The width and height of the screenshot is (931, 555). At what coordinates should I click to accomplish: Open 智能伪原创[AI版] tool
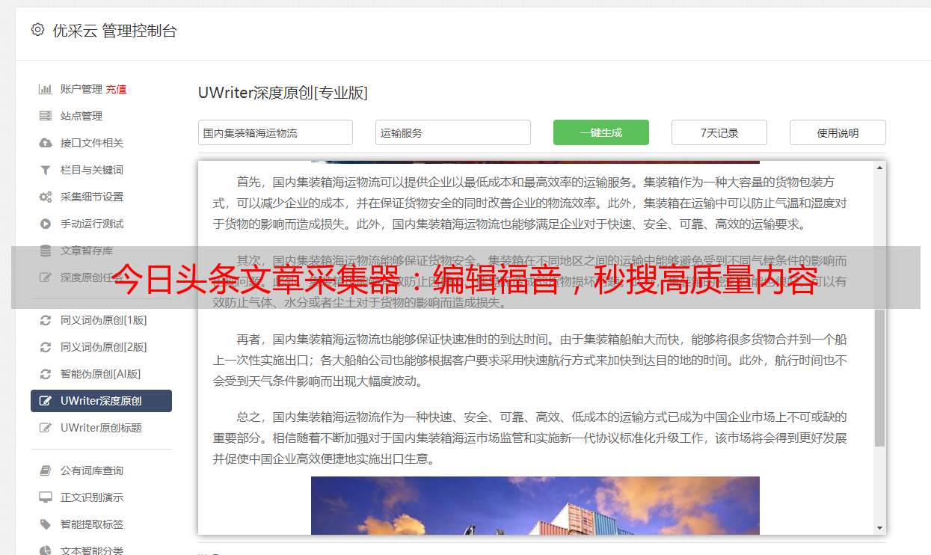101,374
